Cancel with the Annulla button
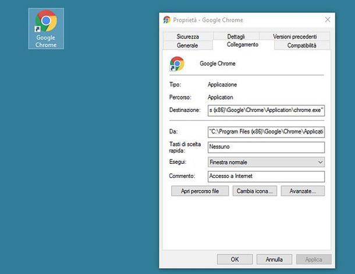 [274, 259]
